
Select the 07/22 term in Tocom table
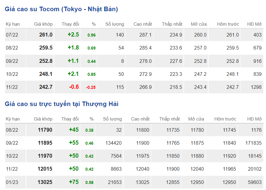pos(12,35)
